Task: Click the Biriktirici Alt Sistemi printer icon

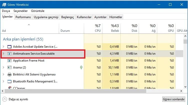Action: 10,74
